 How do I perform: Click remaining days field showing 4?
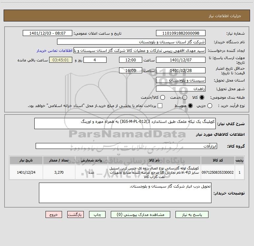click(x=95, y=60)
